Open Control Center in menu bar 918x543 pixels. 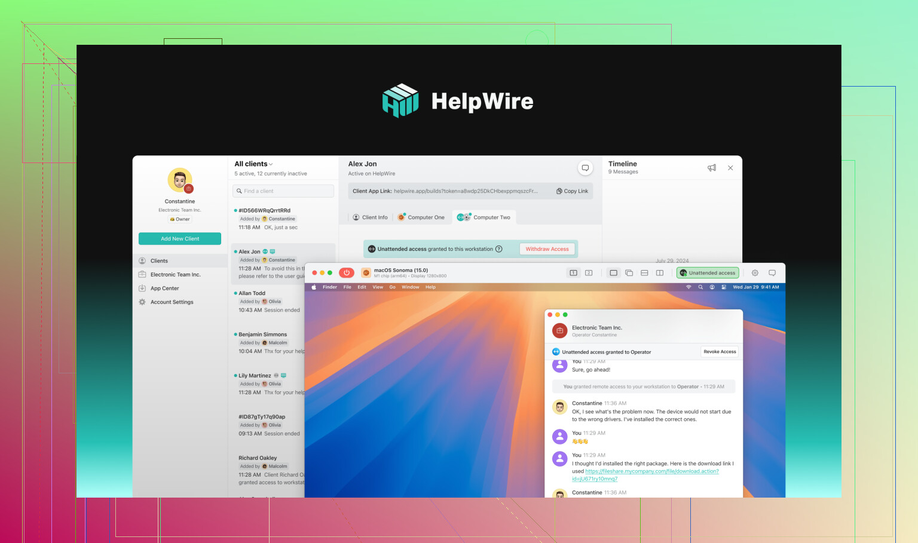click(724, 287)
